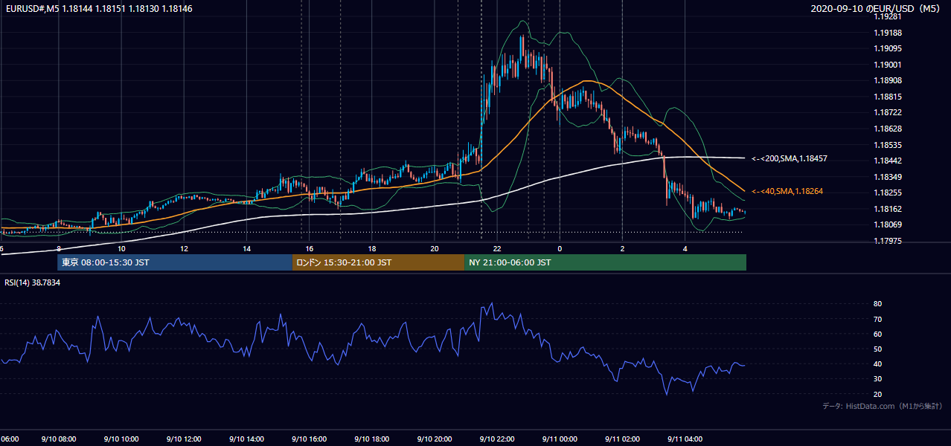Click price axis value 1.18069
This screenshot has height=446, width=951.
pos(888,225)
